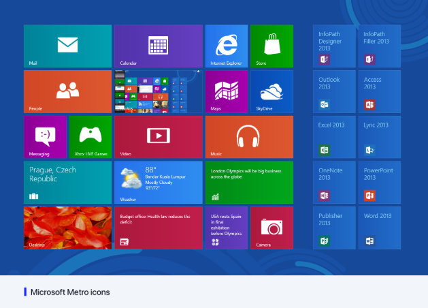Launch Access 2013
428x308 pixels.
(x=380, y=91)
